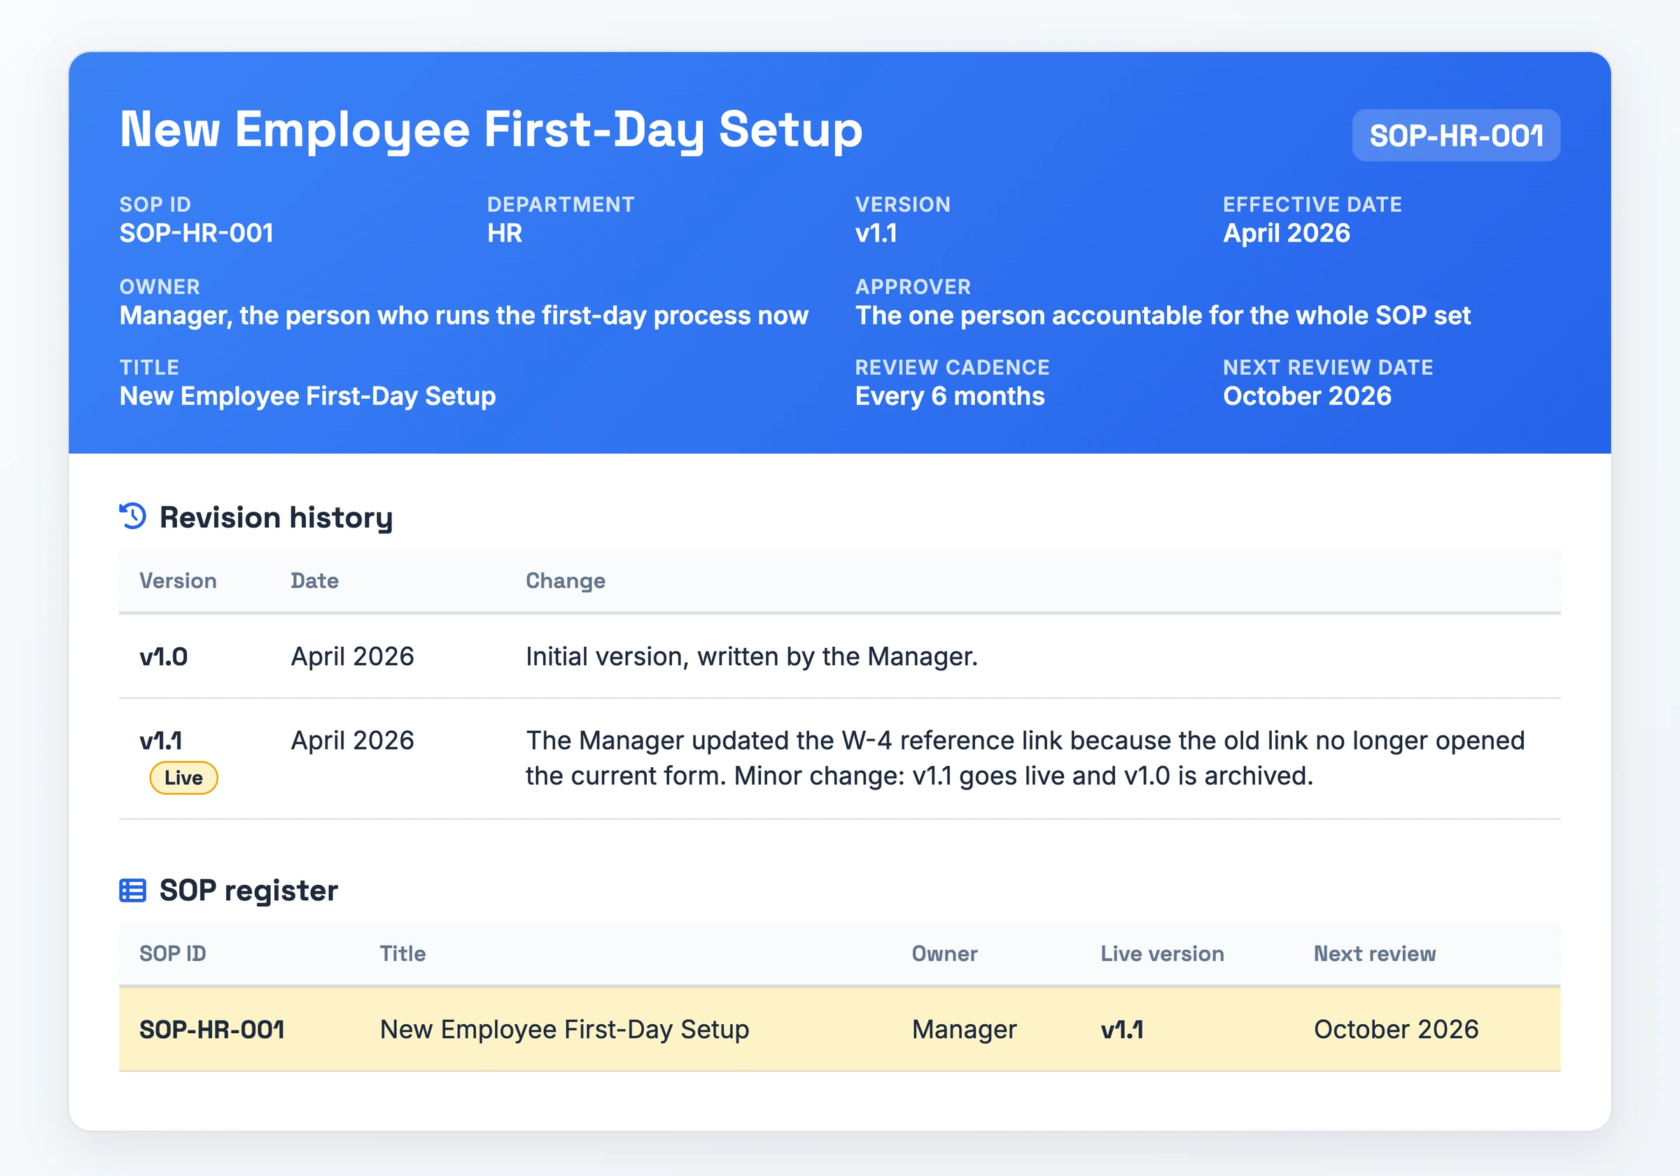Click the EFFECTIVE DATE field label

tap(1312, 204)
